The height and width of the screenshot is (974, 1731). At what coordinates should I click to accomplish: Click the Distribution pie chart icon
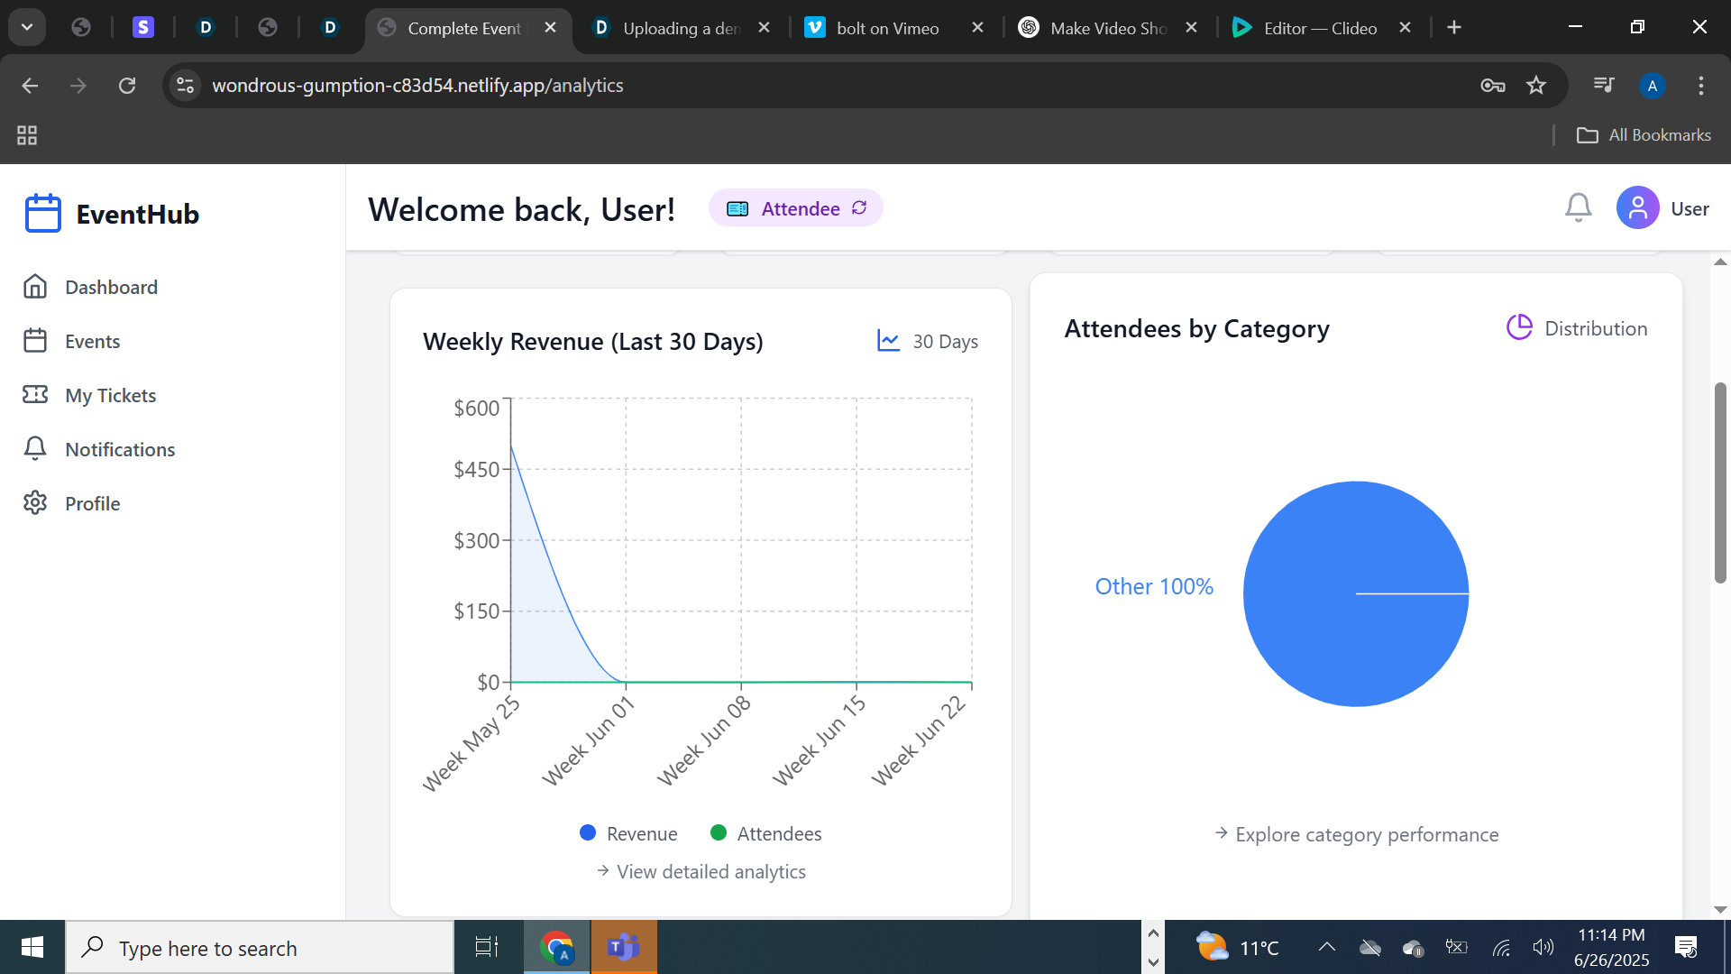[x=1519, y=327]
